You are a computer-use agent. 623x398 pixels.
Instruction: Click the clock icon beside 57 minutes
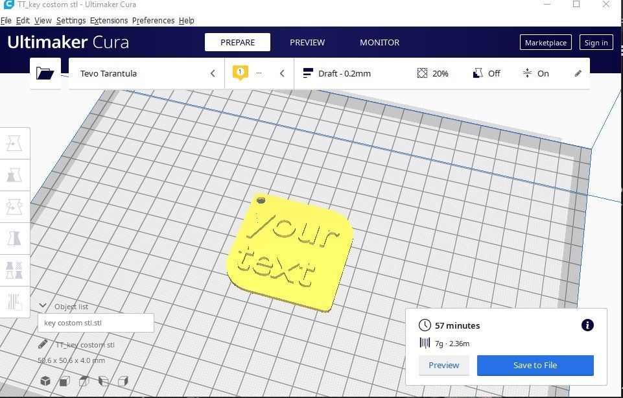[425, 325]
